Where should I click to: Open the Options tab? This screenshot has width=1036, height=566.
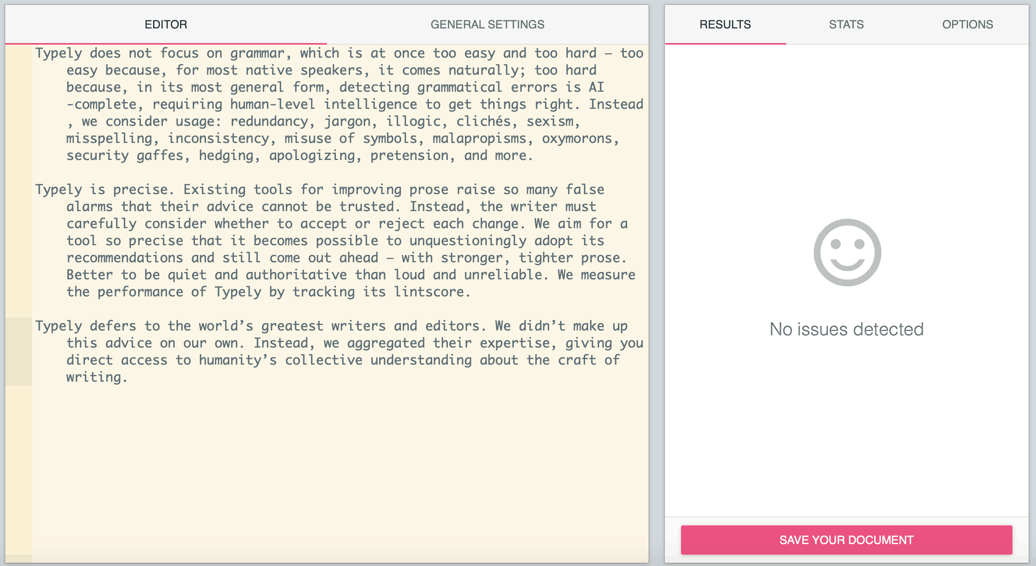[967, 24]
